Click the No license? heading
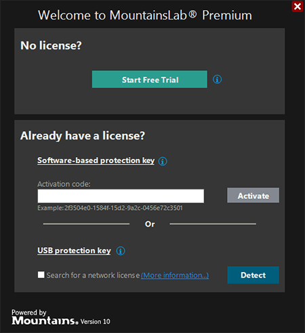 click(51, 45)
